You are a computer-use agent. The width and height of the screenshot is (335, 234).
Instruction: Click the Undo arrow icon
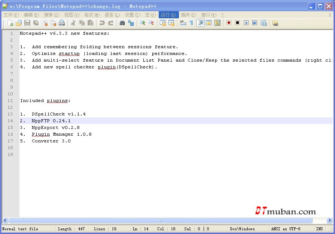[102, 23]
